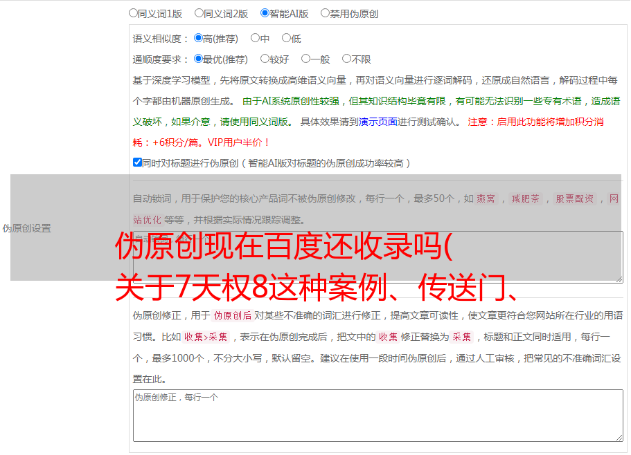Viewport: 631px width, 455px height.
Task: Click the 自动锁词 text area
Action: point(378,257)
